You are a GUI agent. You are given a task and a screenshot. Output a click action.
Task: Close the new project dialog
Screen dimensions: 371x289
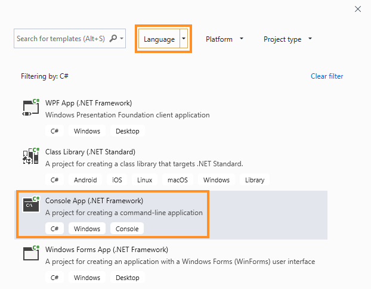358,9
